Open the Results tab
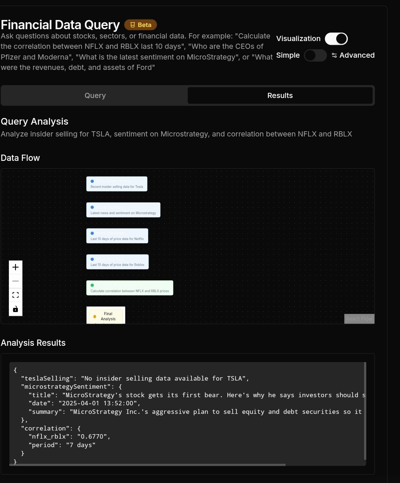Screen dimensions: 400x483 [280, 95]
